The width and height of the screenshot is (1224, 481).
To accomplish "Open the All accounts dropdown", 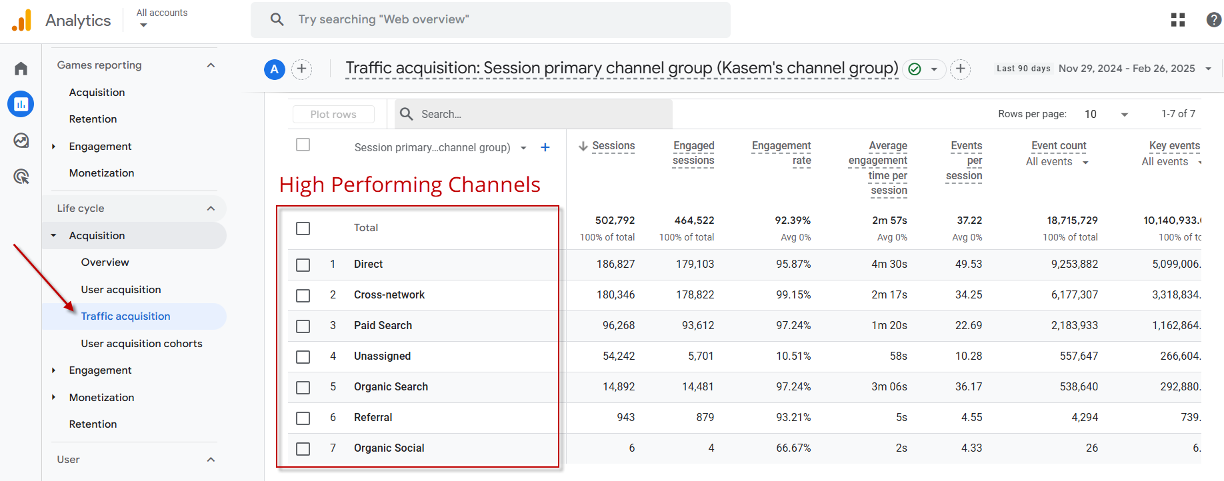I will point(161,18).
